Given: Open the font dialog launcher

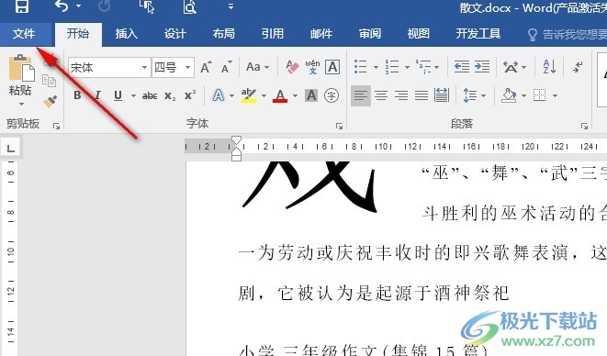Looking at the screenshot, I should tap(339, 126).
